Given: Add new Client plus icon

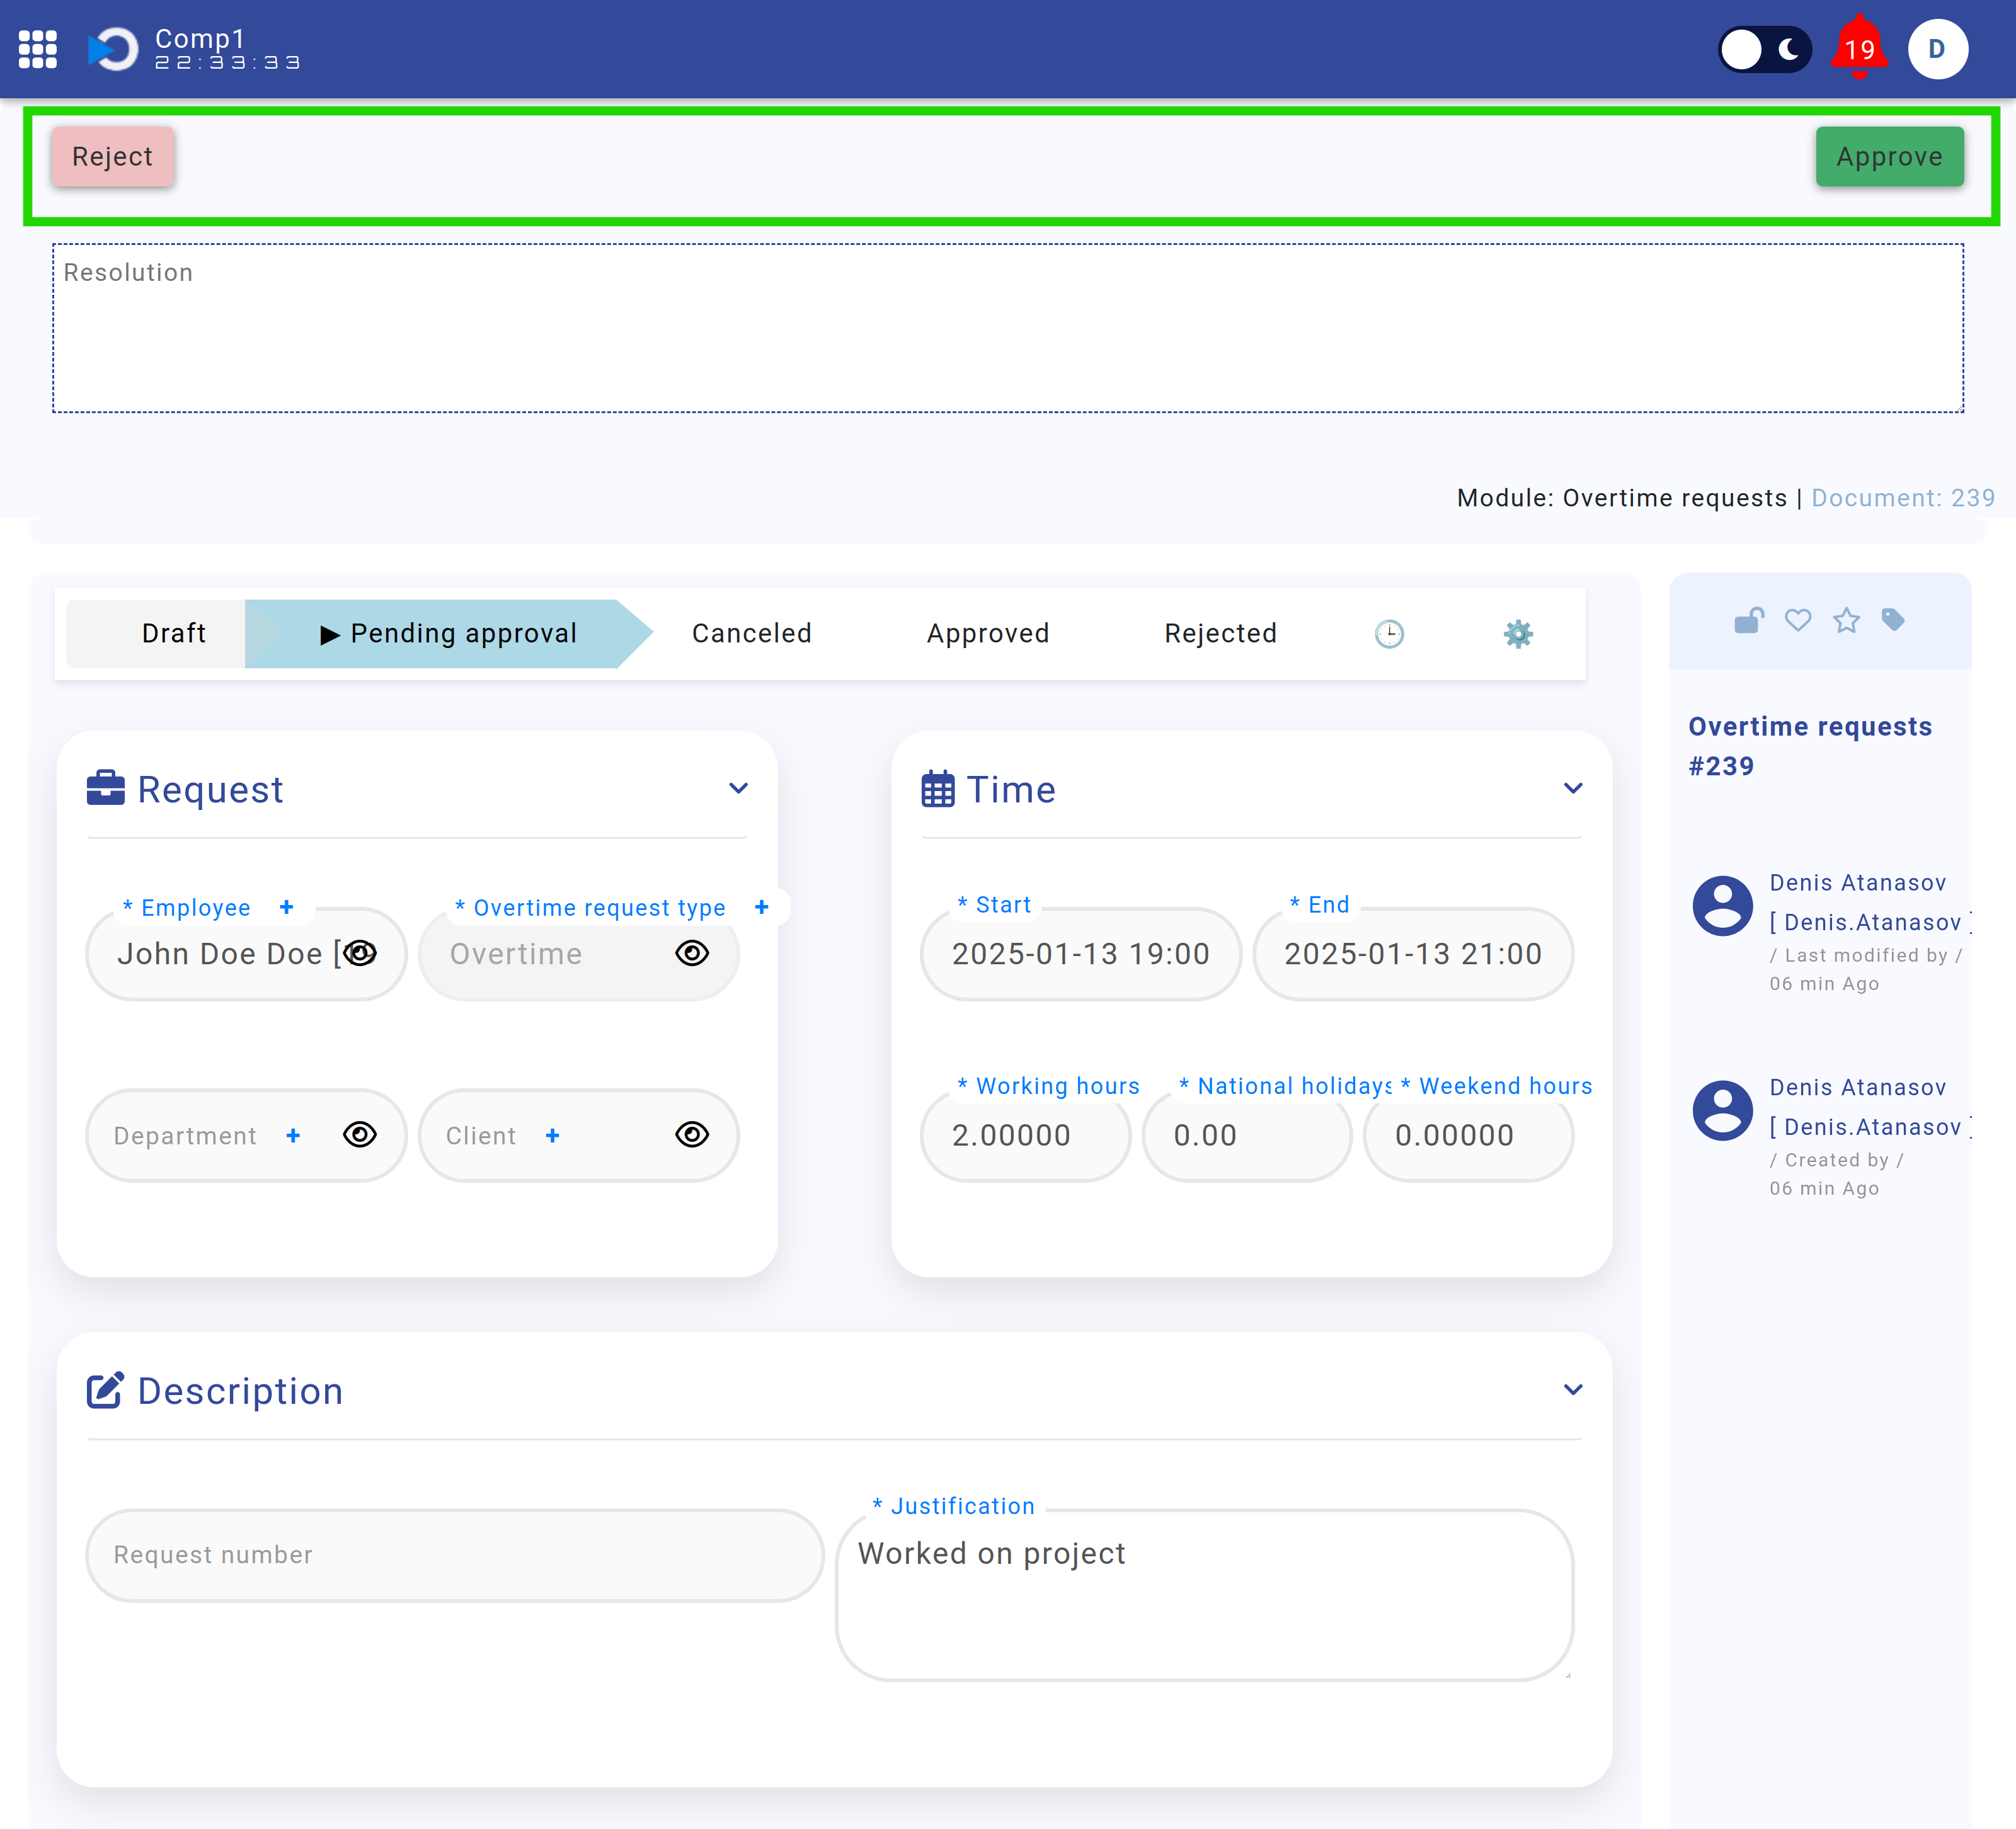Looking at the screenshot, I should point(552,1136).
